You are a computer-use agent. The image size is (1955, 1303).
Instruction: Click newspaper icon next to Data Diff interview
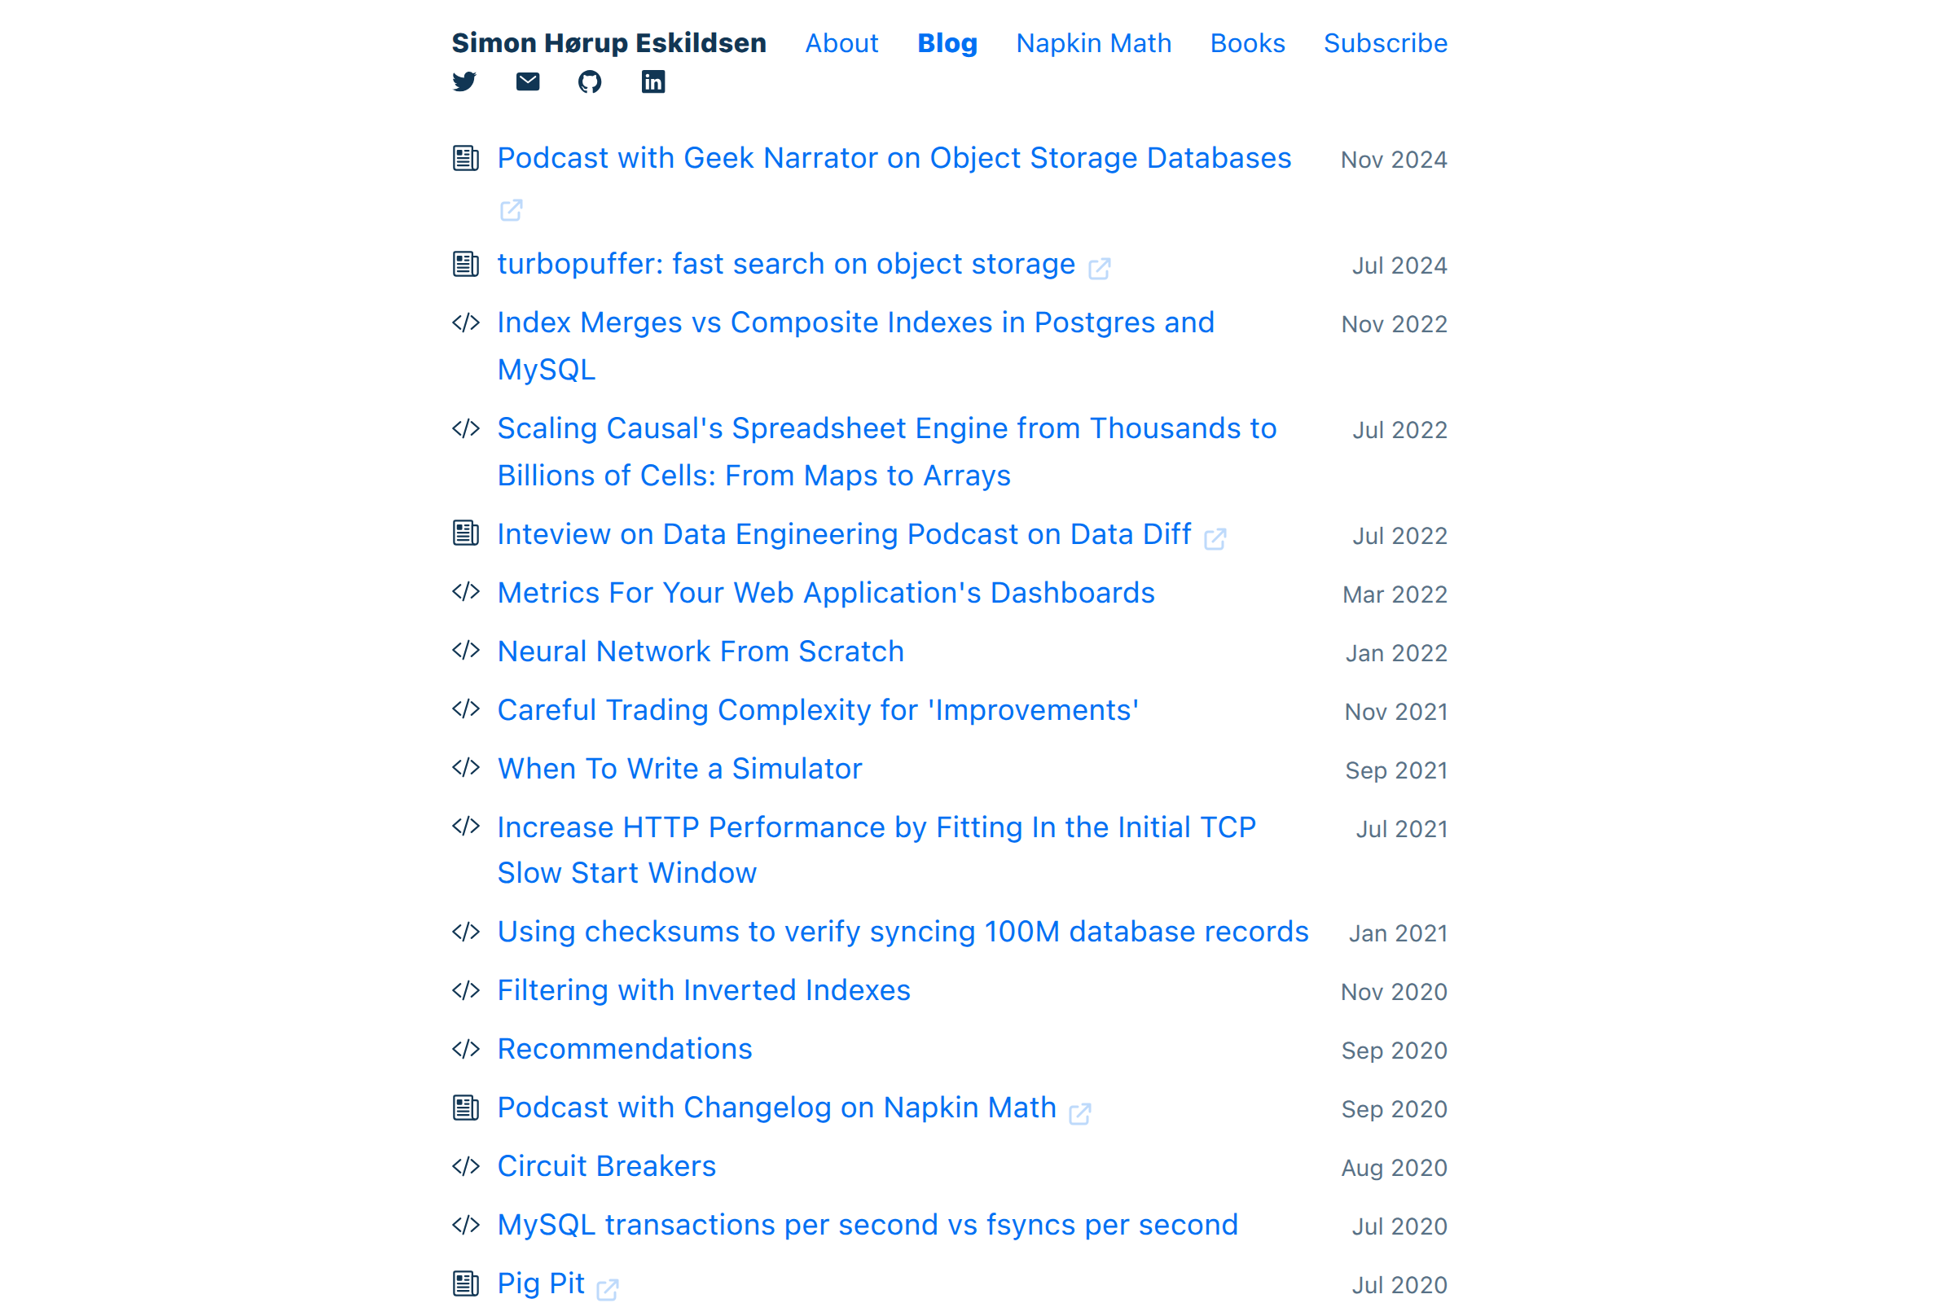pyautogui.click(x=465, y=533)
